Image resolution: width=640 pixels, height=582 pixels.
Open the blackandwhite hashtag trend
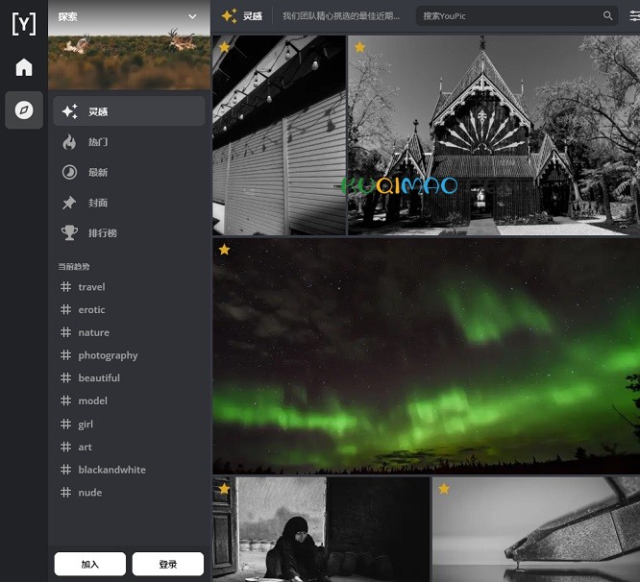(103, 470)
